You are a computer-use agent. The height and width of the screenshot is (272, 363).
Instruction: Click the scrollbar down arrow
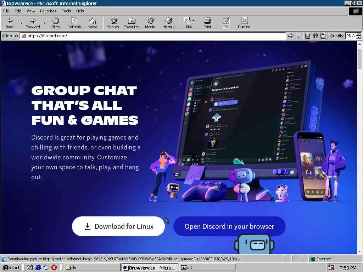(359, 251)
